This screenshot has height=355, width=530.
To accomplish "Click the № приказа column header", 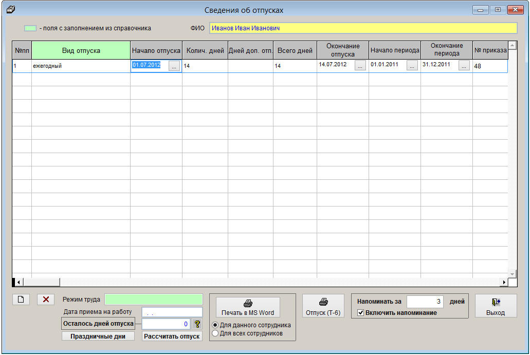I will (490, 51).
